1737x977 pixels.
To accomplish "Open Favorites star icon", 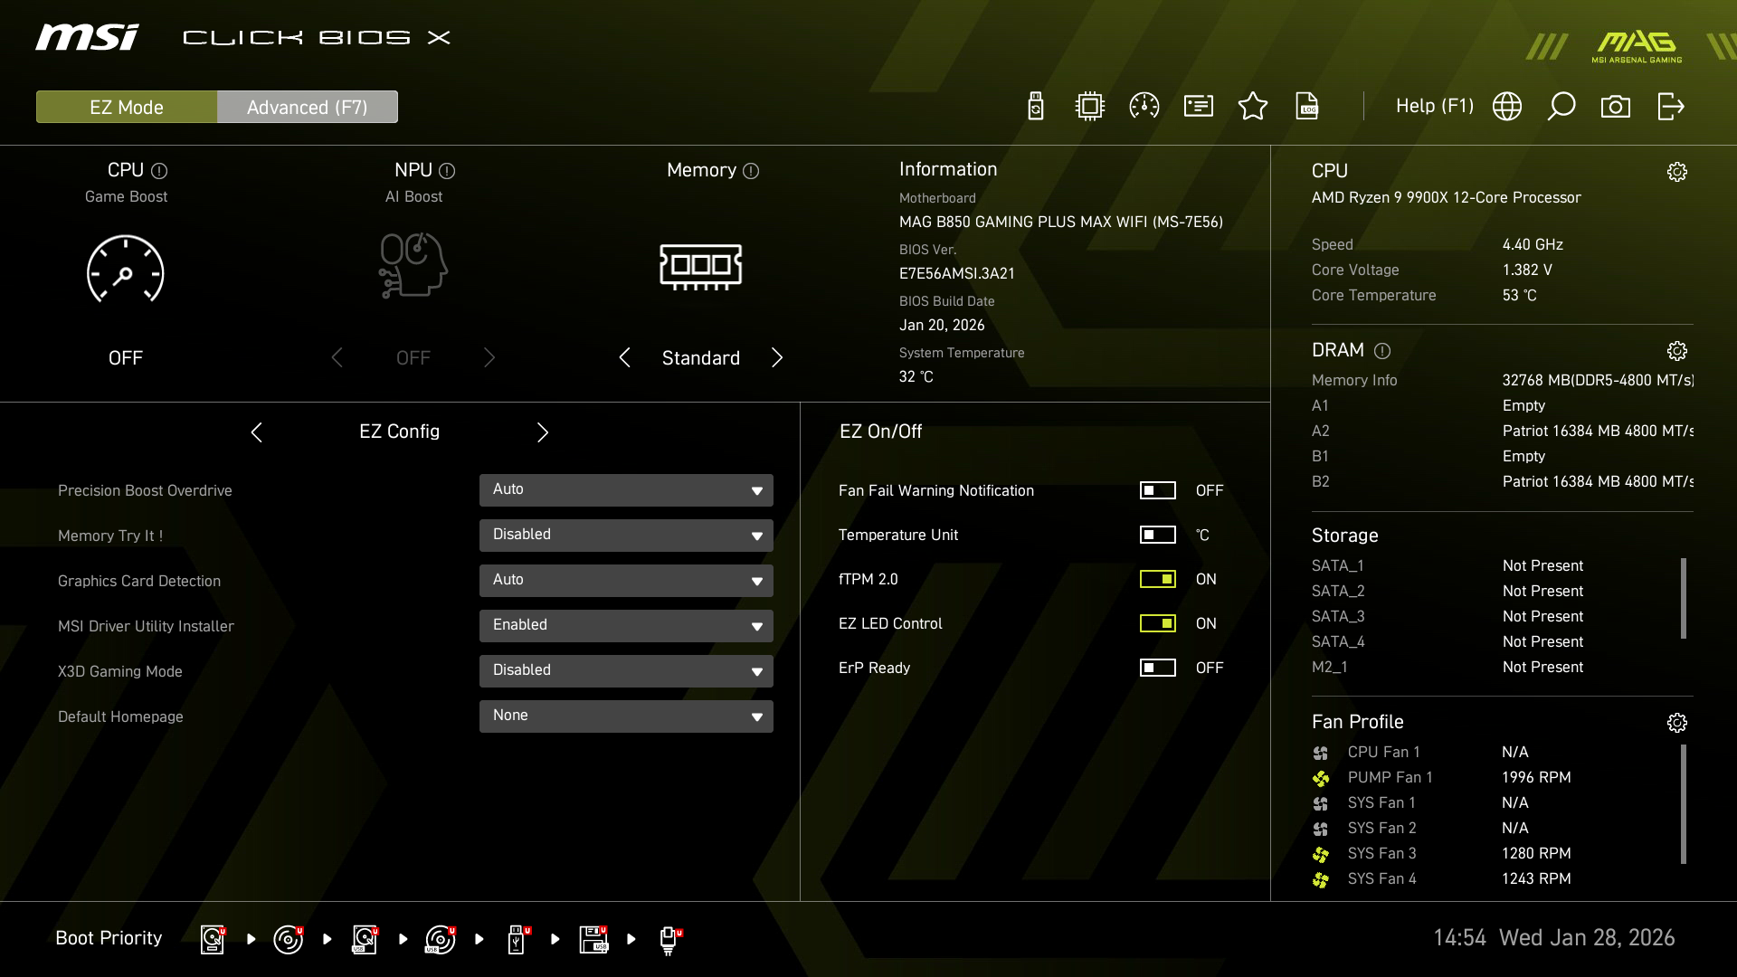I will point(1253,107).
